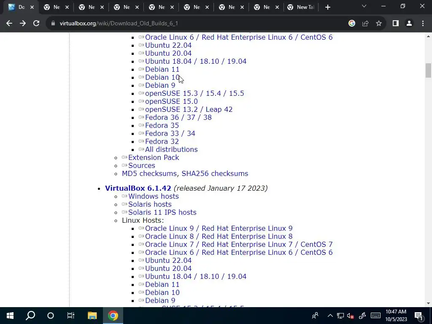
Task: Open Oracle Linux 9 / Red Hat link
Action: [219, 228]
